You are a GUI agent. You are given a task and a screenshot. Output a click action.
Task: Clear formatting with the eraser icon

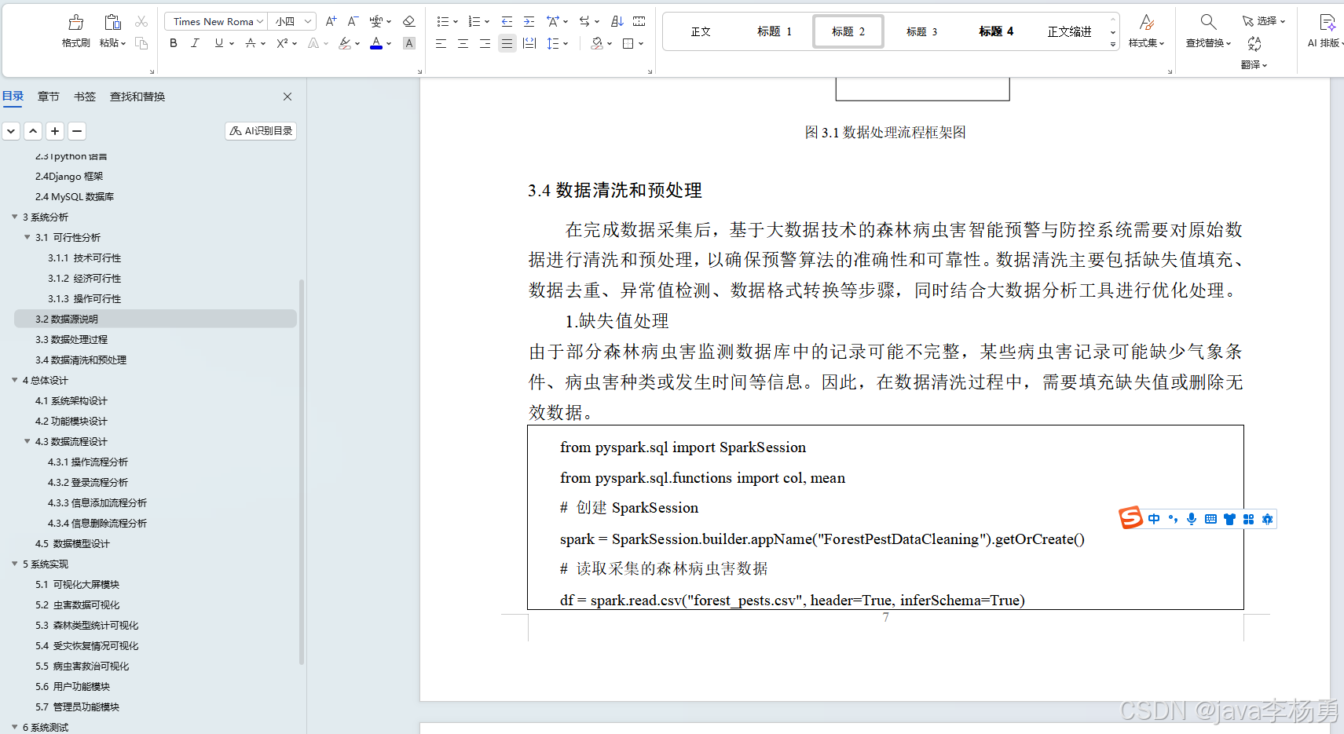tap(408, 21)
